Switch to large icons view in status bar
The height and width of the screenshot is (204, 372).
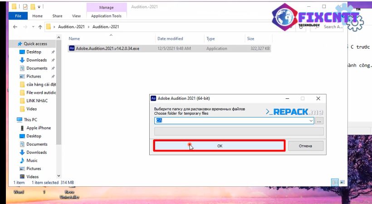pos(342,182)
